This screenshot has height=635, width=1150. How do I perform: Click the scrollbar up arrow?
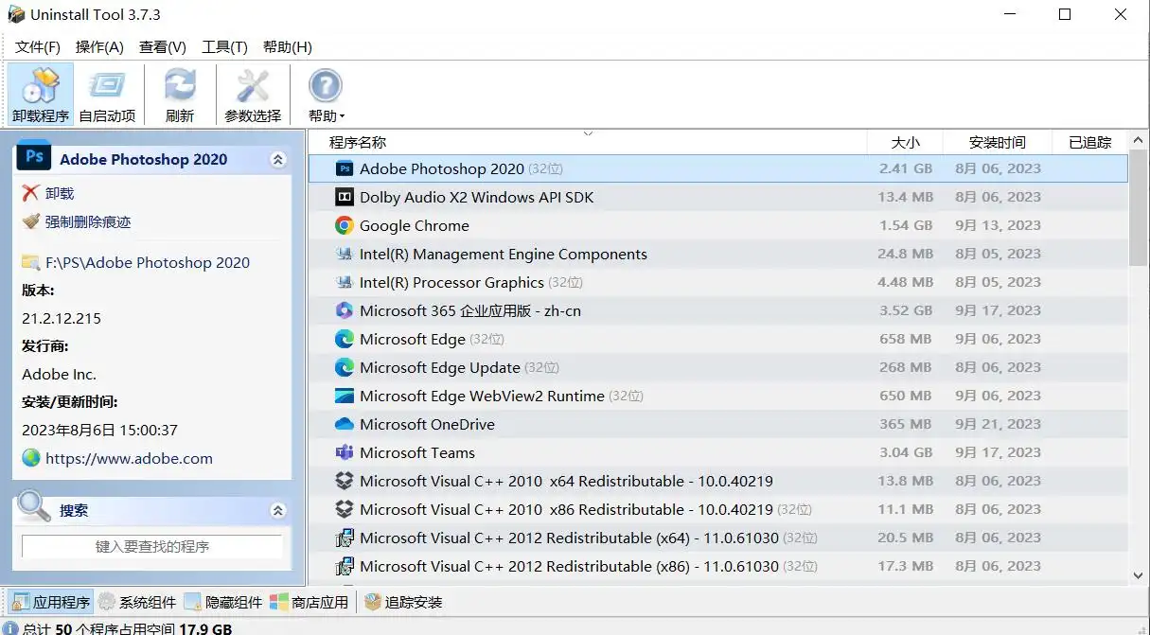(x=1139, y=141)
